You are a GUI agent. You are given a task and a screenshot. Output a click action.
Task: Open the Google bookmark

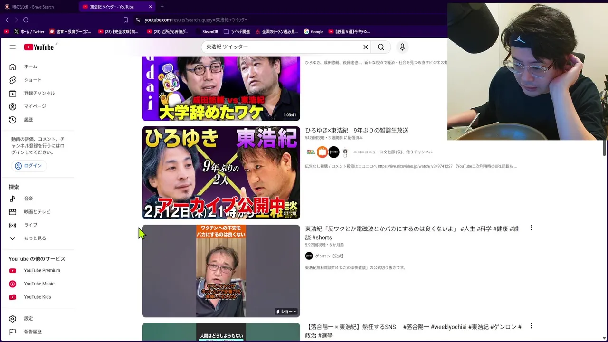[313, 32]
